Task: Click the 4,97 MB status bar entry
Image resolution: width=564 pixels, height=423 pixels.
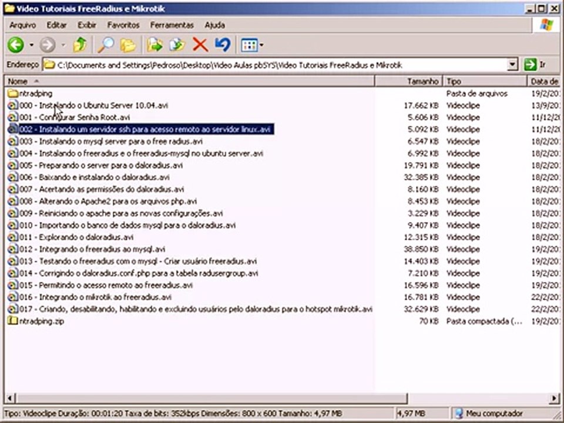Action: pyautogui.click(x=410, y=413)
